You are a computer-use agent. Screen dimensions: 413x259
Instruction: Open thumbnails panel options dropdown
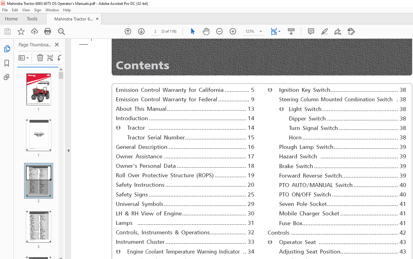click(24, 58)
